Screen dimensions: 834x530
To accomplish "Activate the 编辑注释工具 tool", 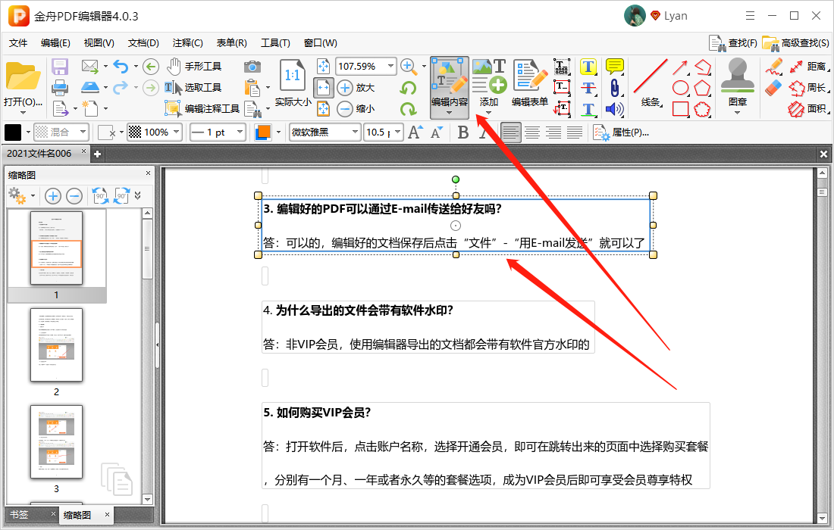I will point(202,108).
